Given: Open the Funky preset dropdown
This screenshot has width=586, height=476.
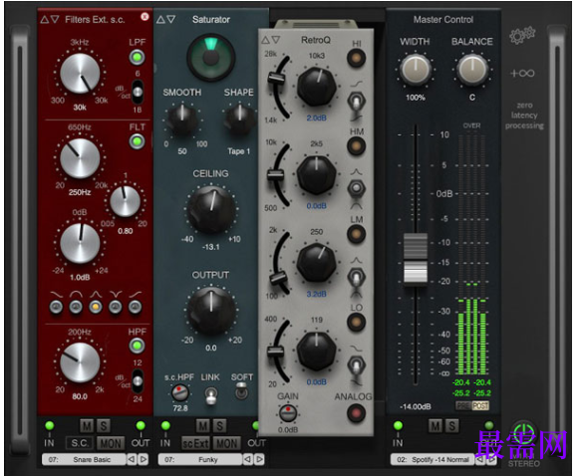Looking at the screenshot, I should click(200, 460).
